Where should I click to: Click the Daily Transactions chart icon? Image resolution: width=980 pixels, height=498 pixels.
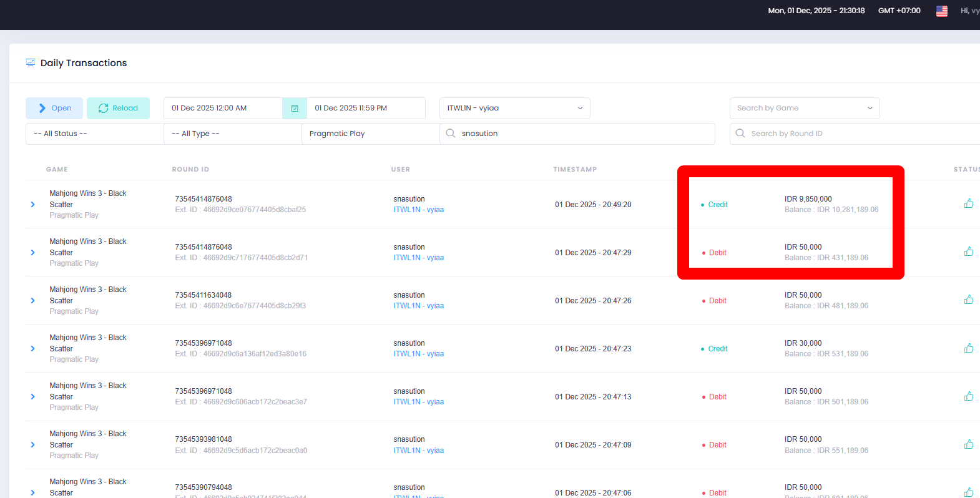point(30,62)
